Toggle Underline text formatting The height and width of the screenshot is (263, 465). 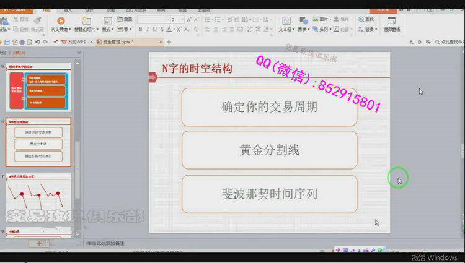tap(156, 29)
